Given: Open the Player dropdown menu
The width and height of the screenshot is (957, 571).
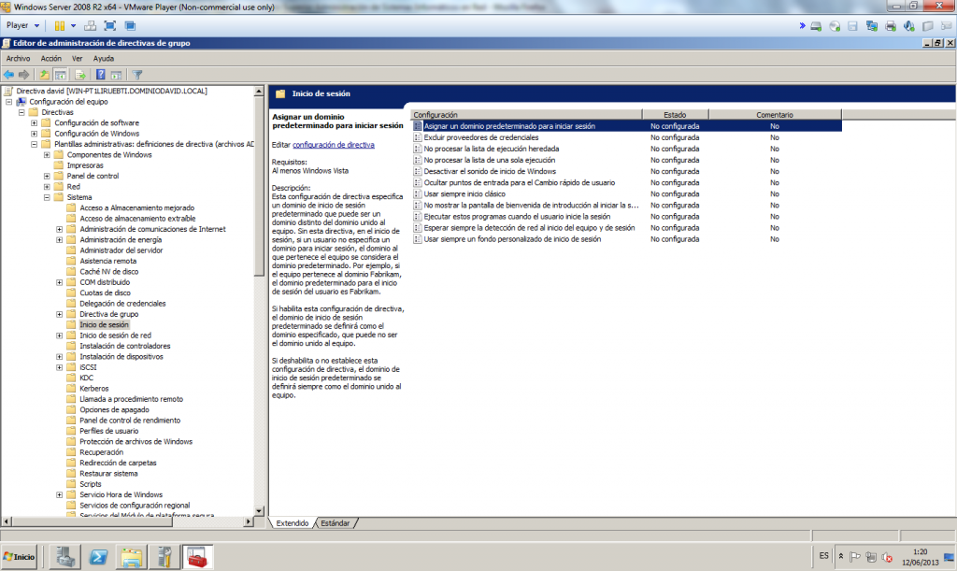Looking at the screenshot, I should pyautogui.click(x=22, y=25).
